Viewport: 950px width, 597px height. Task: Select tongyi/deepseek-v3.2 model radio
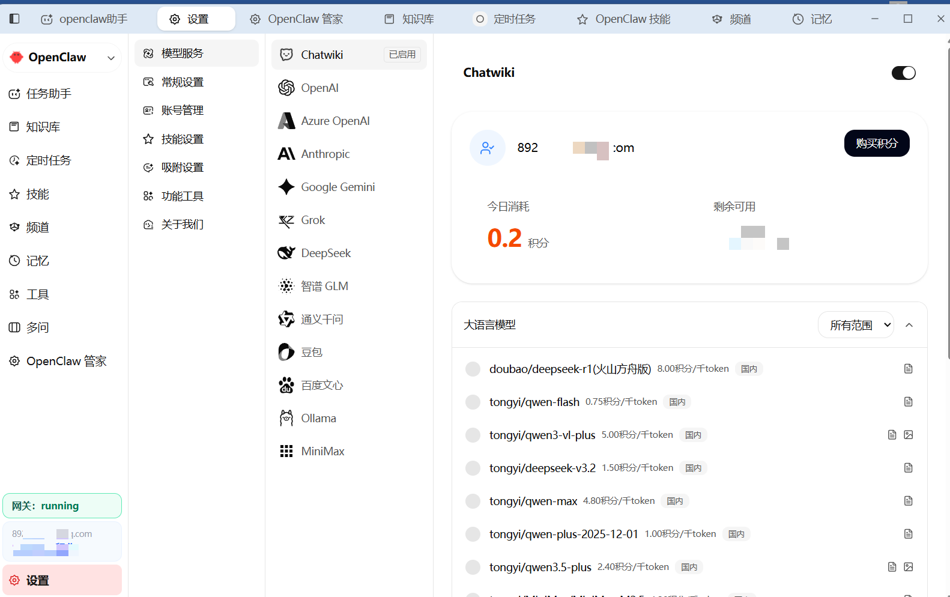coord(473,468)
